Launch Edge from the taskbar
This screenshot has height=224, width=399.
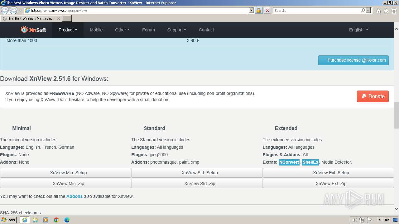point(67,220)
